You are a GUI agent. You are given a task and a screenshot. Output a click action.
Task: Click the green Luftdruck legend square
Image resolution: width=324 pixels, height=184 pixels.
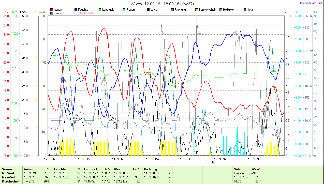pyautogui.click(x=100, y=10)
